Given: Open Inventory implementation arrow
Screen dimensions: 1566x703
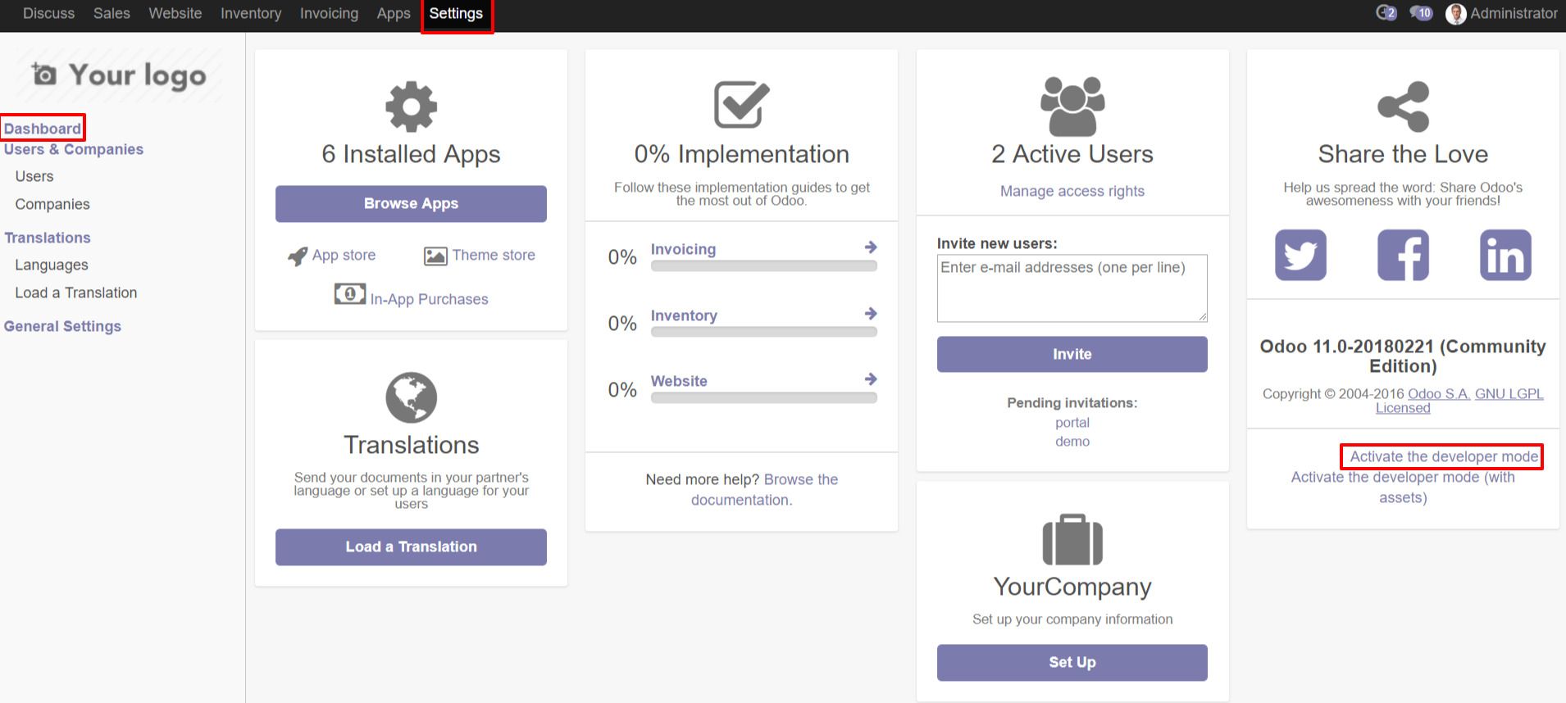Looking at the screenshot, I should click(871, 314).
